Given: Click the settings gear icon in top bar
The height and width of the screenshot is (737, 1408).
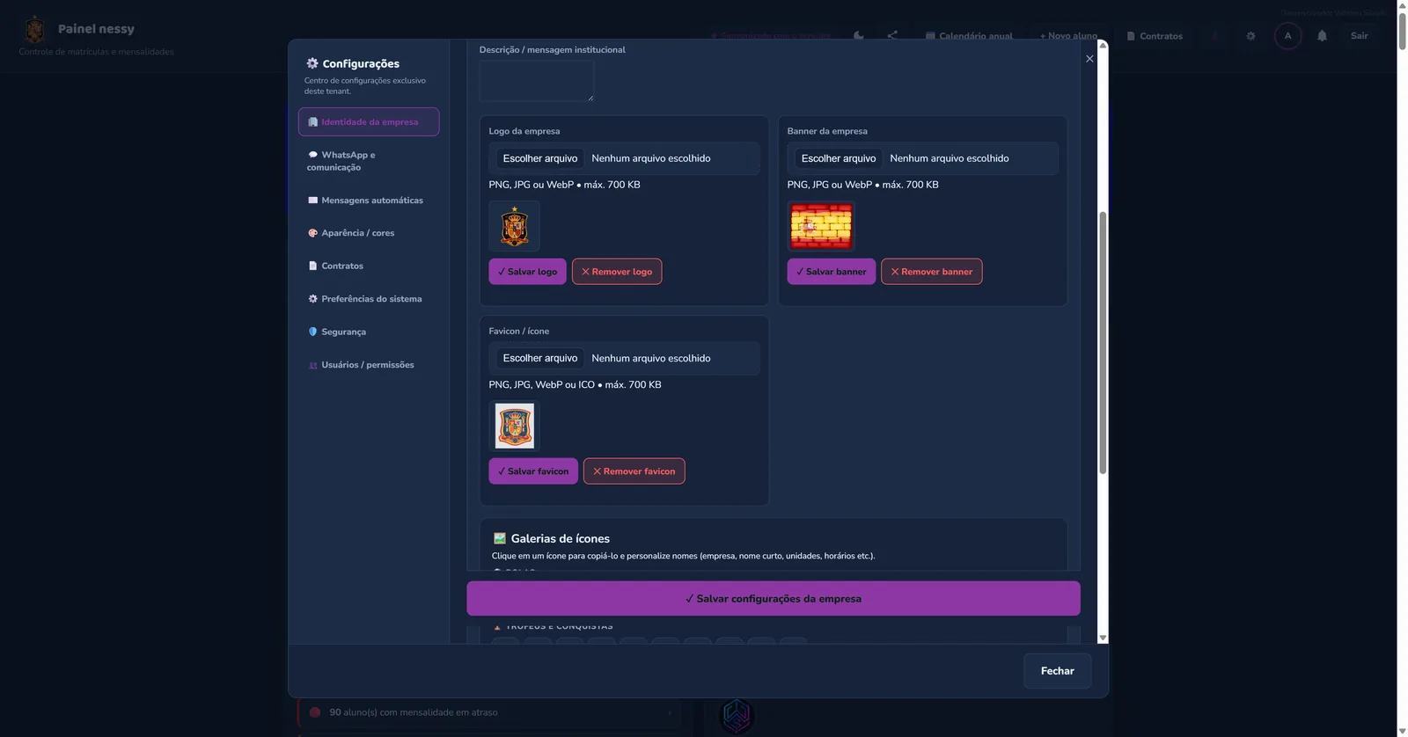Looking at the screenshot, I should pos(1250,36).
